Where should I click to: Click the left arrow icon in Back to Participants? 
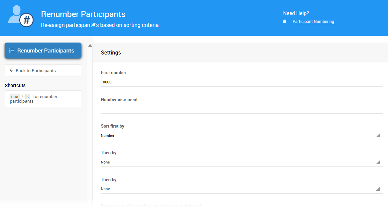(12, 70)
